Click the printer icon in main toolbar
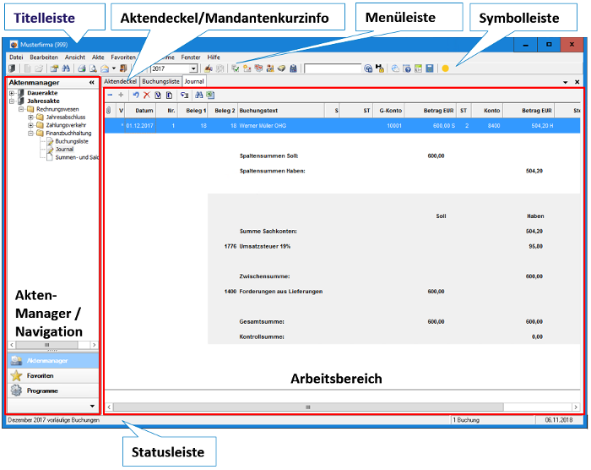The height and width of the screenshot is (470, 591). point(81,68)
